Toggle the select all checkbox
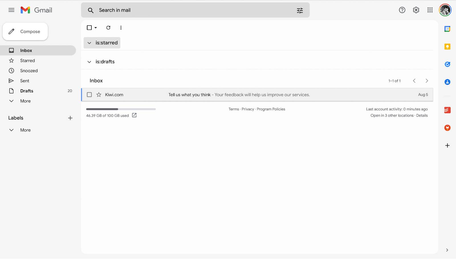The width and height of the screenshot is (456, 259). pos(89,28)
